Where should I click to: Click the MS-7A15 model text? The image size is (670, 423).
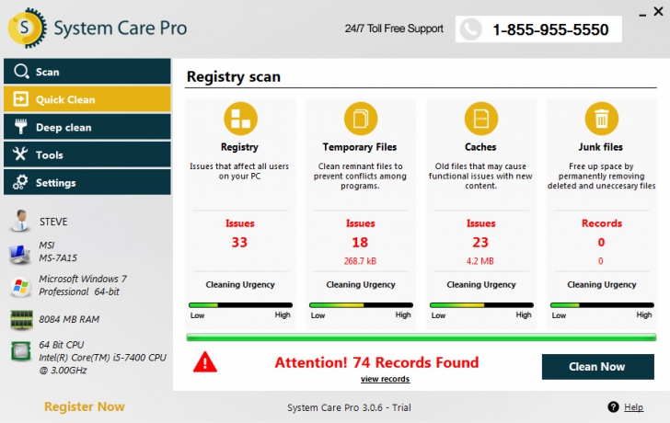(58, 257)
